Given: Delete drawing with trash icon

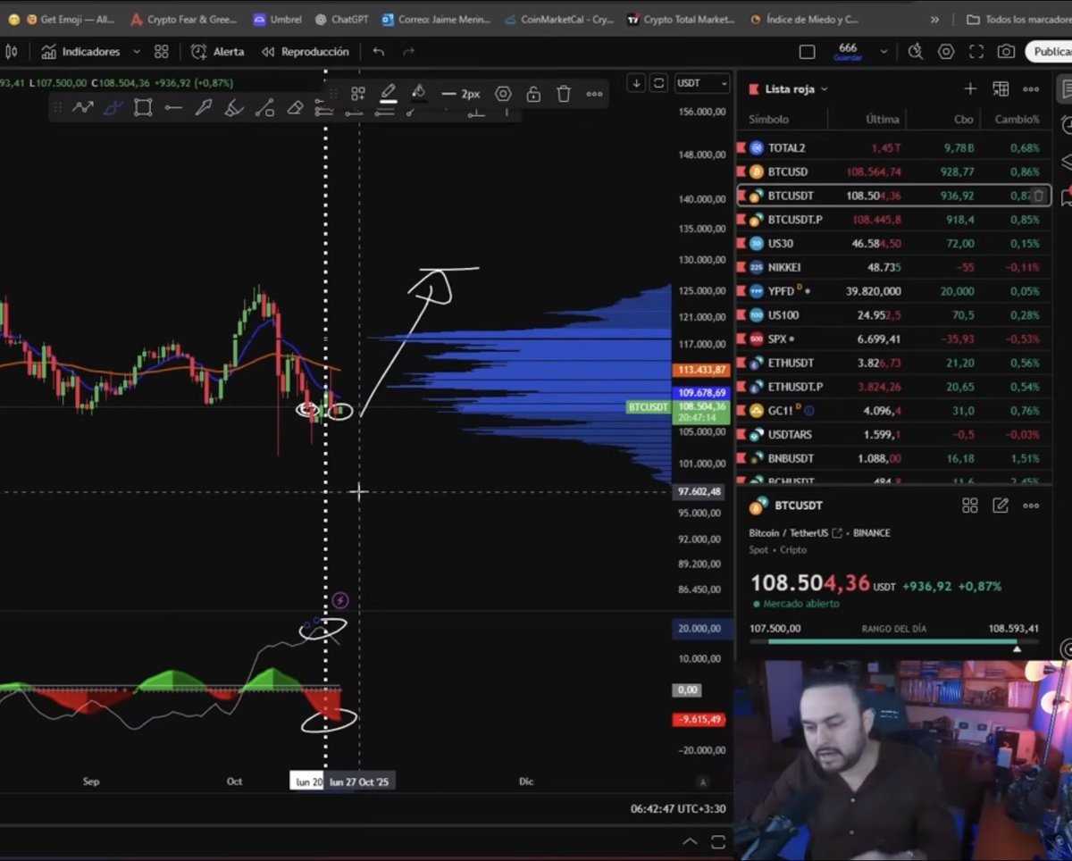Looking at the screenshot, I should [564, 94].
